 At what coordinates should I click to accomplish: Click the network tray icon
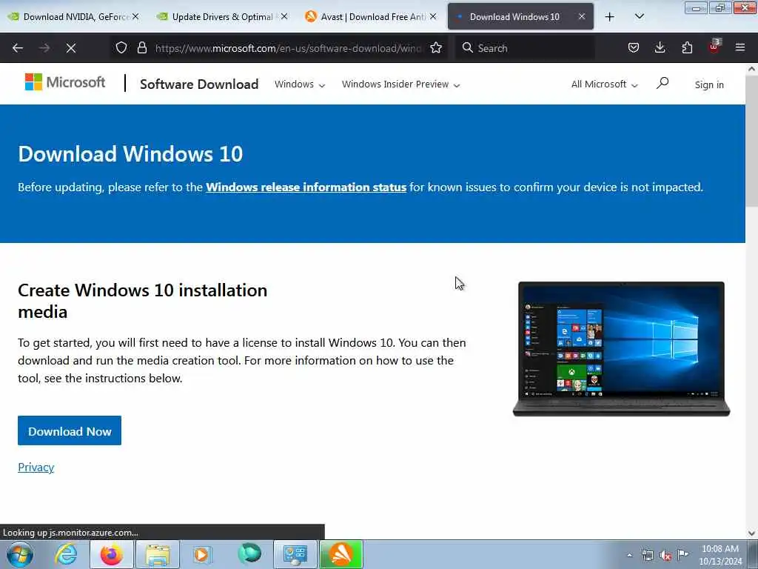point(647,555)
